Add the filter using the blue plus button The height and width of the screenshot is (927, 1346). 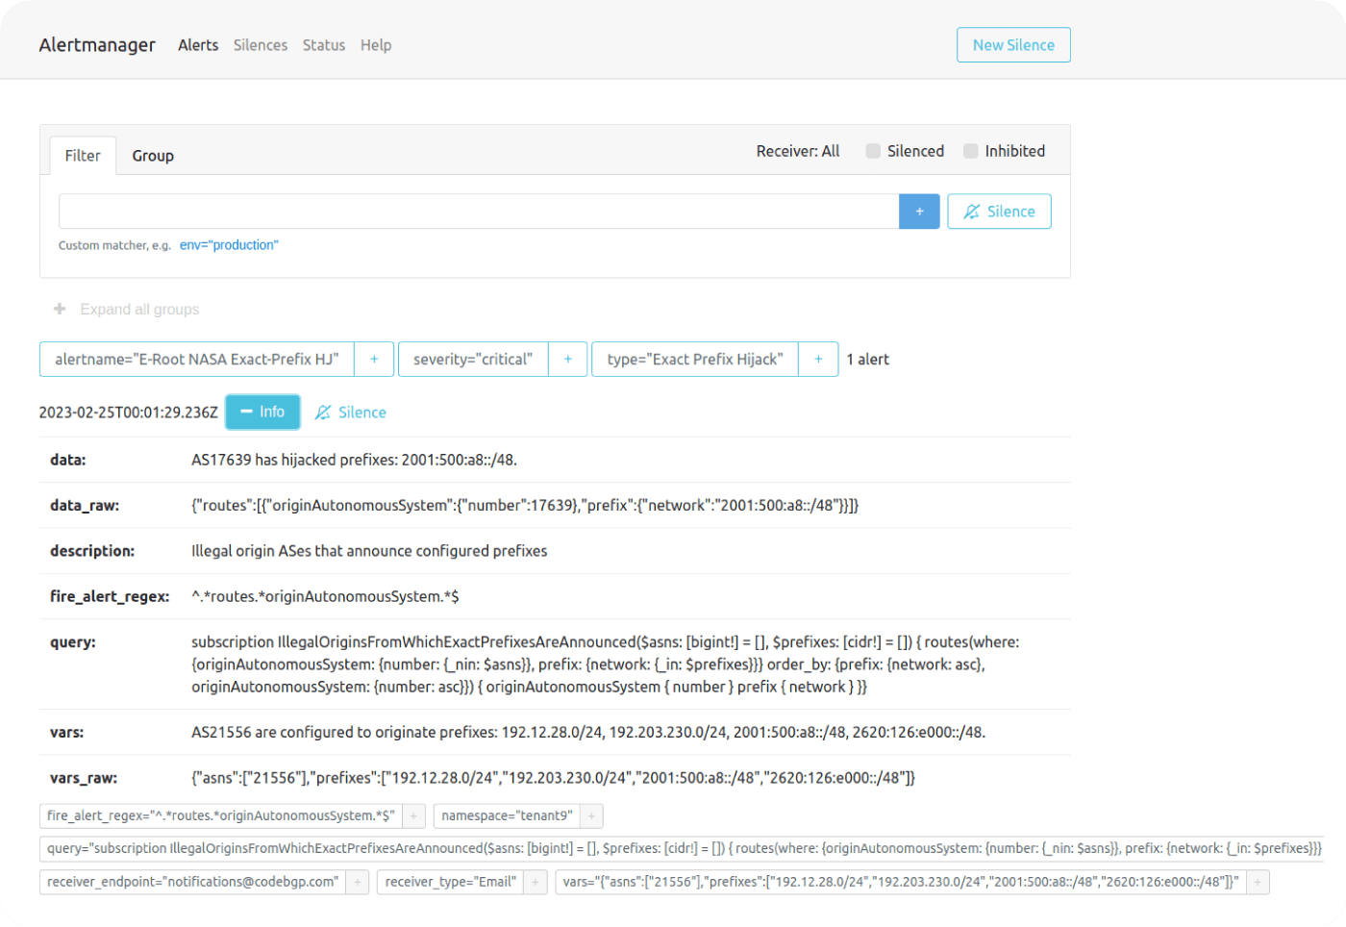coord(919,212)
